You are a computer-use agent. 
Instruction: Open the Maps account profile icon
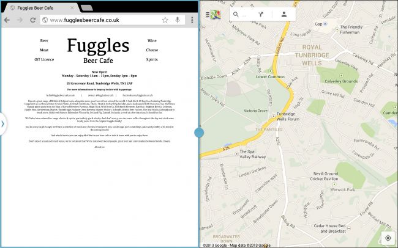coord(283,14)
